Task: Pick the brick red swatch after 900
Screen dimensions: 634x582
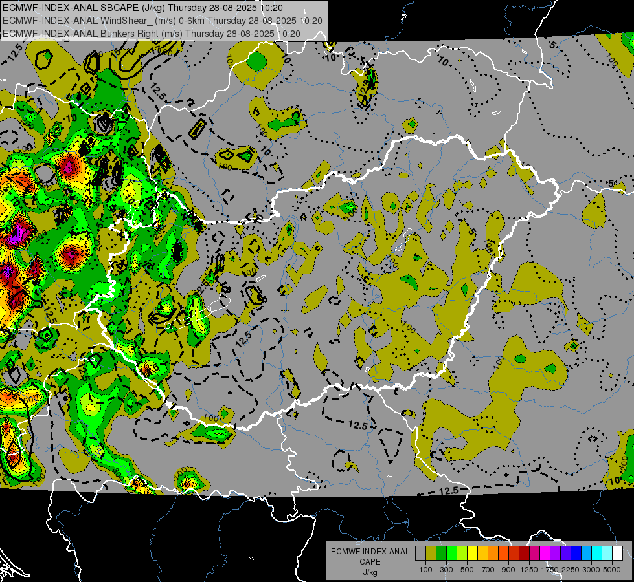Action: [x=514, y=553]
